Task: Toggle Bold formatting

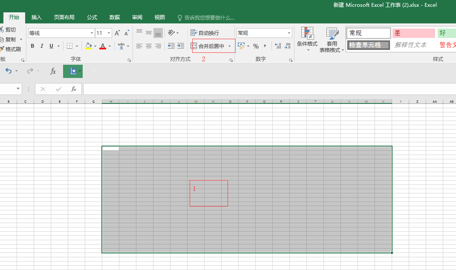Action: click(x=32, y=46)
